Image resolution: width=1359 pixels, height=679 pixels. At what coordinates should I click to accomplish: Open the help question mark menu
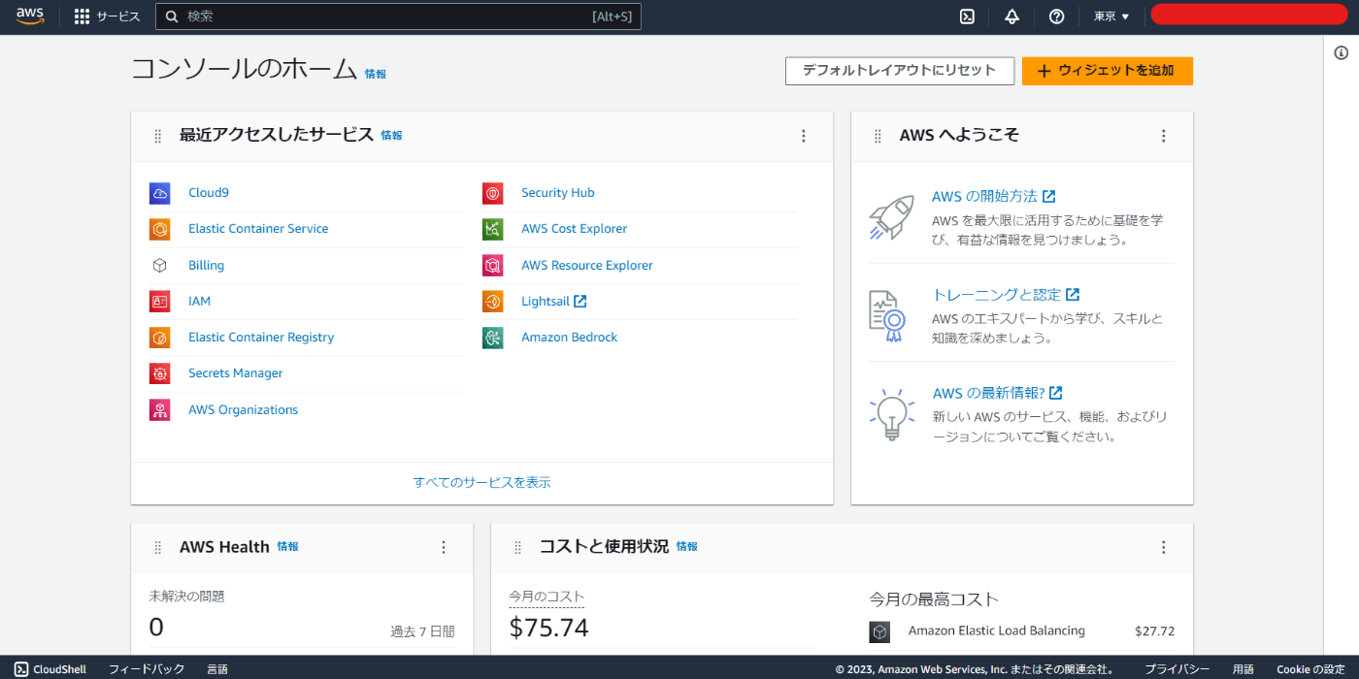click(x=1057, y=16)
